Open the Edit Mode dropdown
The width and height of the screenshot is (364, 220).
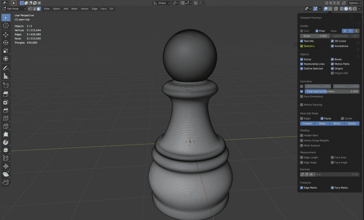pyautogui.click(x=13, y=9)
